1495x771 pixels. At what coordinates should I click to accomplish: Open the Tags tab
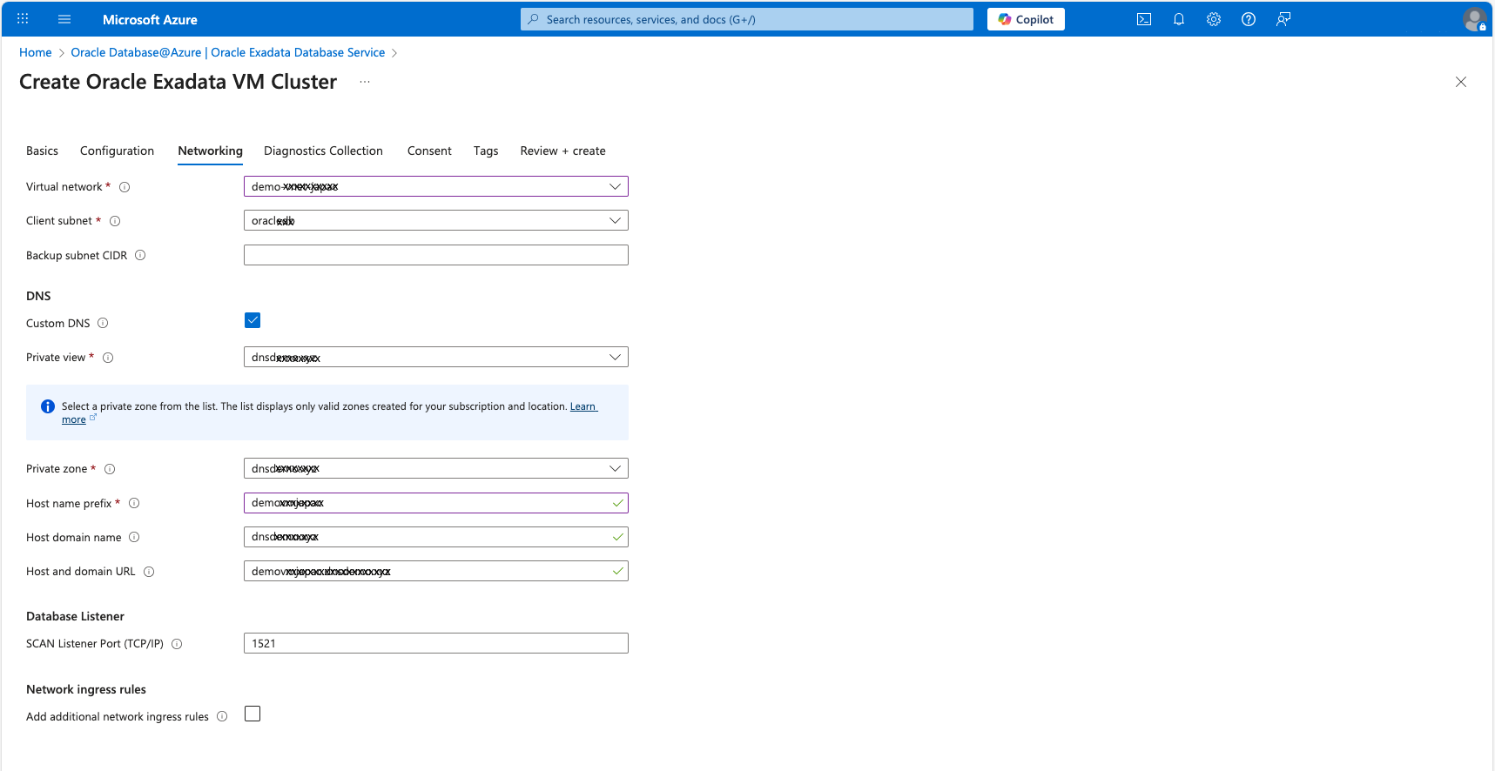pyautogui.click(x=486, y=151)
